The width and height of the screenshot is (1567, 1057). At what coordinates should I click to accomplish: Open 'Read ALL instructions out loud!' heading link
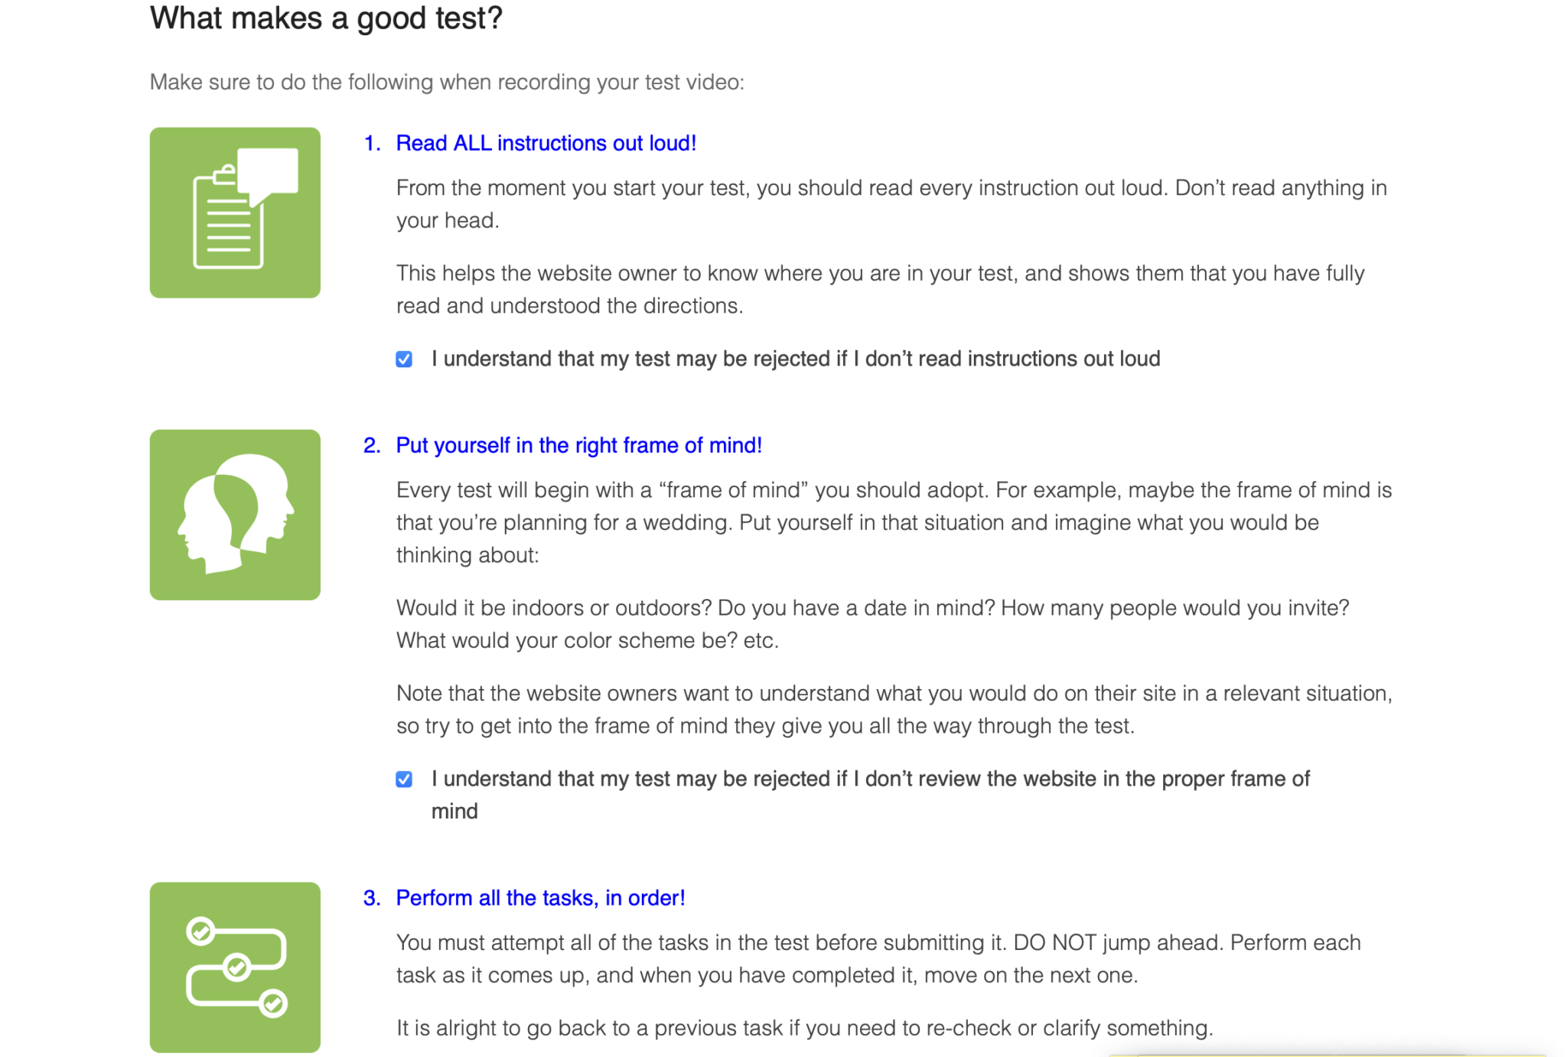point(546,143)
